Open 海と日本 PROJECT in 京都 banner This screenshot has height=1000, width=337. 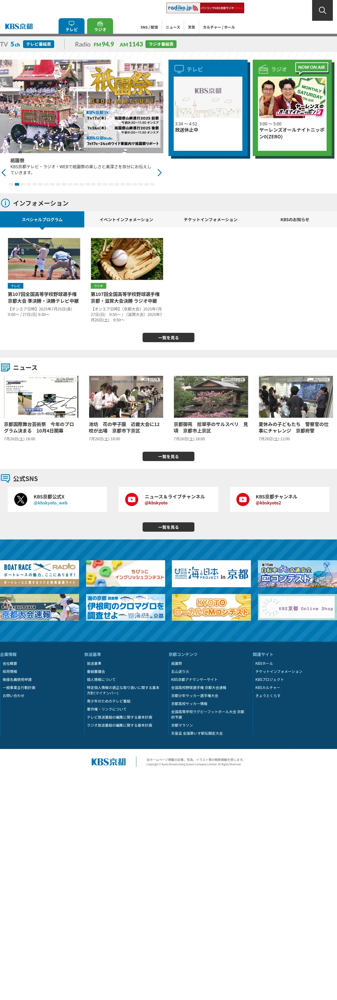pos(211,573)
